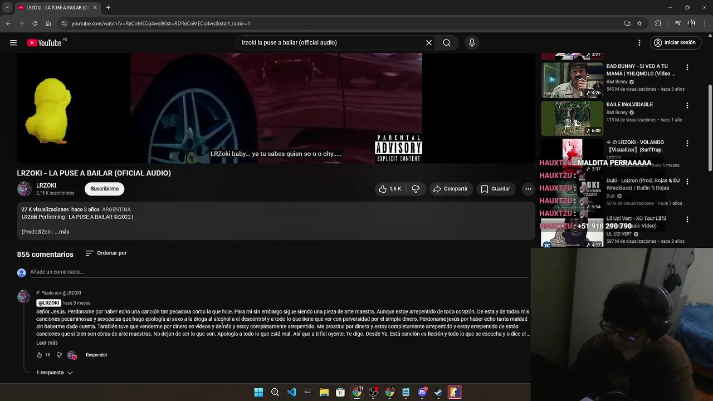Open new browser tab with plus

pyautogui.click(x=108, y=7)
